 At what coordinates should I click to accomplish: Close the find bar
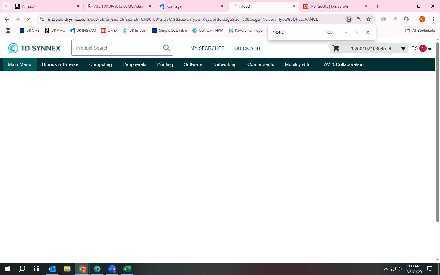[x=368, y=32]
